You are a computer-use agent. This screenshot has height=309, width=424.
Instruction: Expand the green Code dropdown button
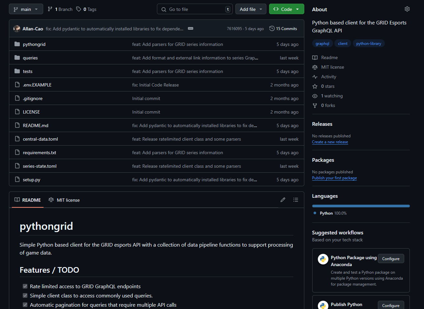287,9
